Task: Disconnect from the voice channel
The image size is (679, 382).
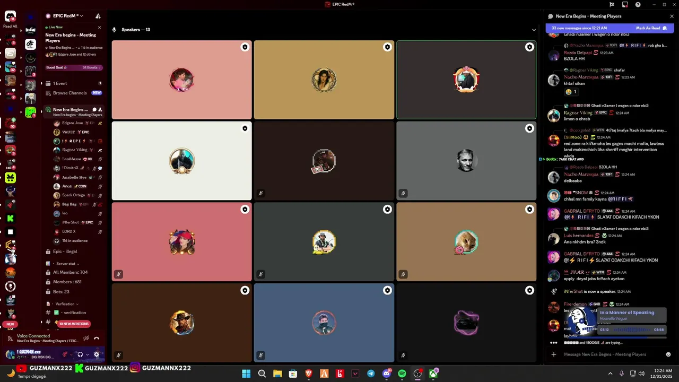Action: [97, 338]
